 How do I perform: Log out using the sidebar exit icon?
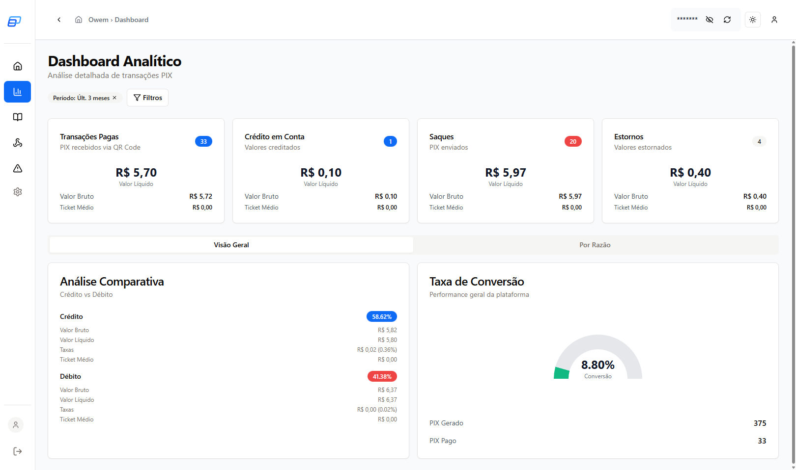(x=17, y=451)
